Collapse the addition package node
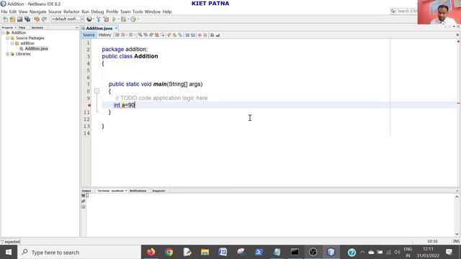Image resolution: width=461 pixels, height=259 pixels. 12,43
